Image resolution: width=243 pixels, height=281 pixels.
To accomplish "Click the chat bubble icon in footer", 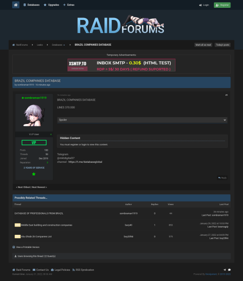I will point(229,270).
